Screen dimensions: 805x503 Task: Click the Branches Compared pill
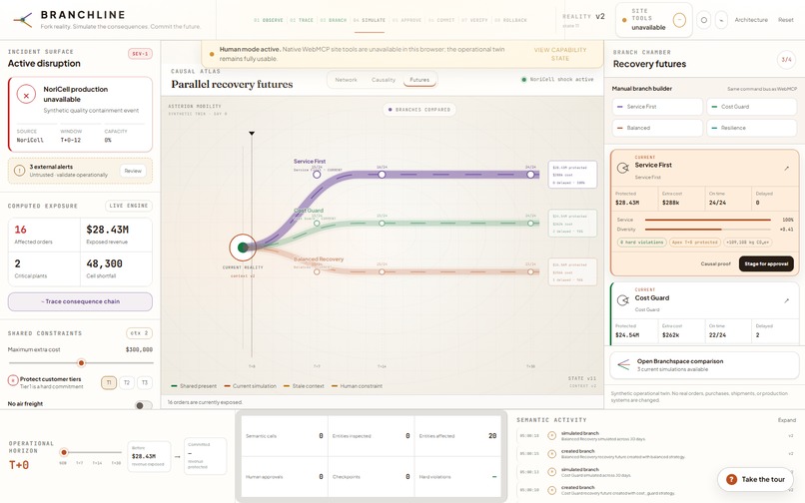tap(419, 110)
